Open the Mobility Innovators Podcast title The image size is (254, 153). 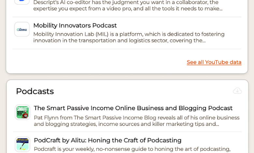click(x=75, y=25)
